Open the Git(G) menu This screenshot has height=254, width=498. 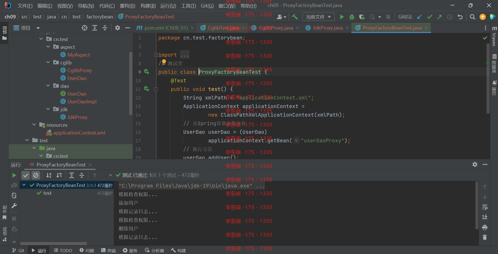pos(207,5)
